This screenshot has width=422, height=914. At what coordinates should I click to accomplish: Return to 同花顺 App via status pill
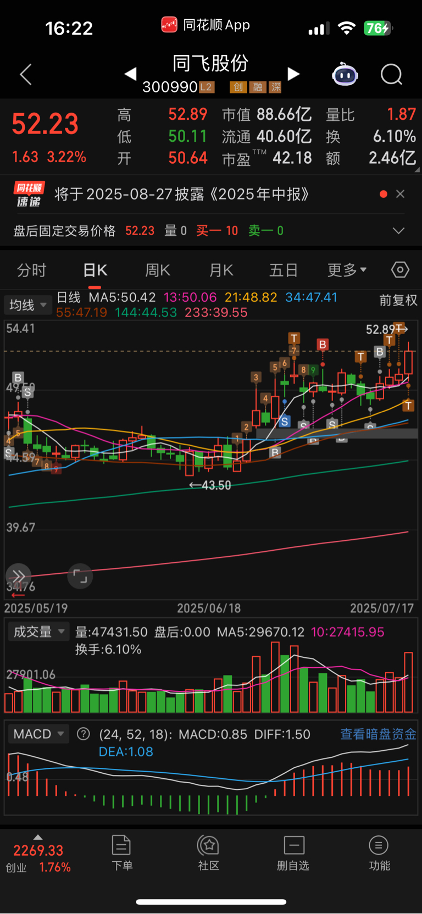click(206, 25)
